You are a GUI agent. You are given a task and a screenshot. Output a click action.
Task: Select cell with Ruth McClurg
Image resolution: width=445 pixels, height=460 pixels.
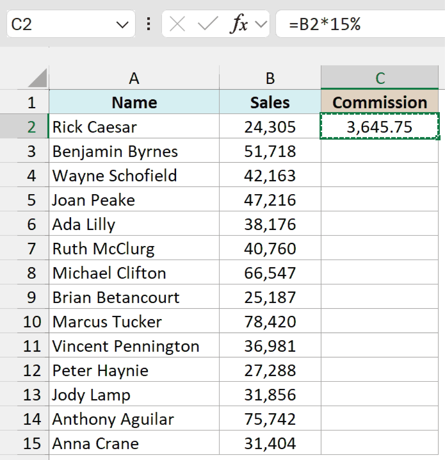pyautogui.click(x=134, y=248)
